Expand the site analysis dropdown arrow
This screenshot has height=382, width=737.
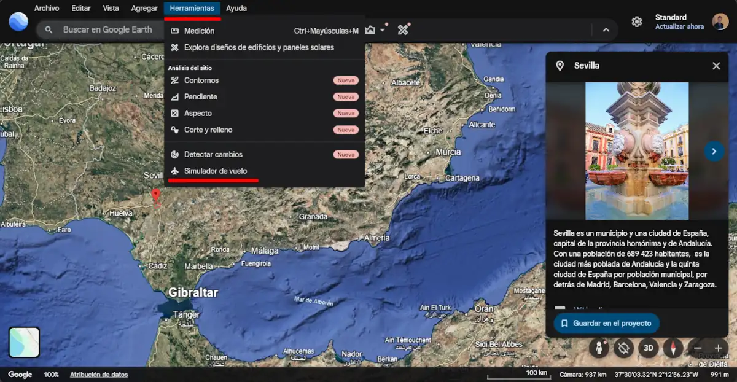(x=383, y=30)
